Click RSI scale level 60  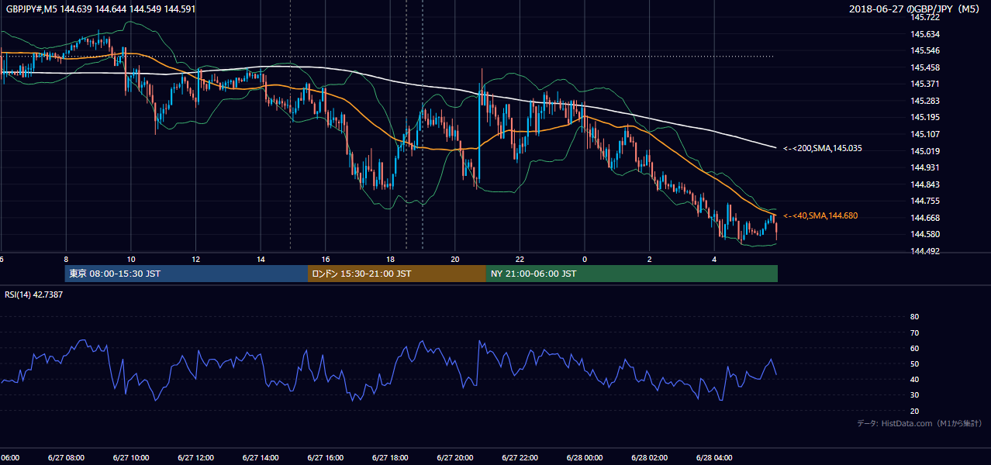point(914,349)
